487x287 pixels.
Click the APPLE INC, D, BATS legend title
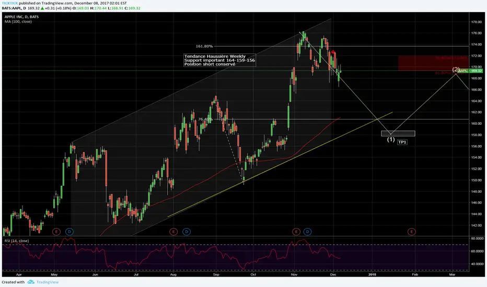coord(21,17)
